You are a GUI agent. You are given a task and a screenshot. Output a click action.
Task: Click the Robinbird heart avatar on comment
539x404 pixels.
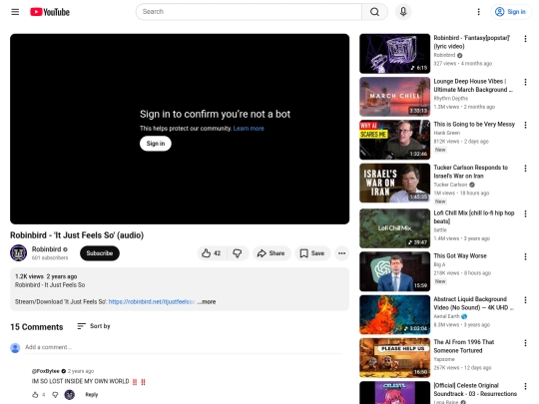coord(70,395)
